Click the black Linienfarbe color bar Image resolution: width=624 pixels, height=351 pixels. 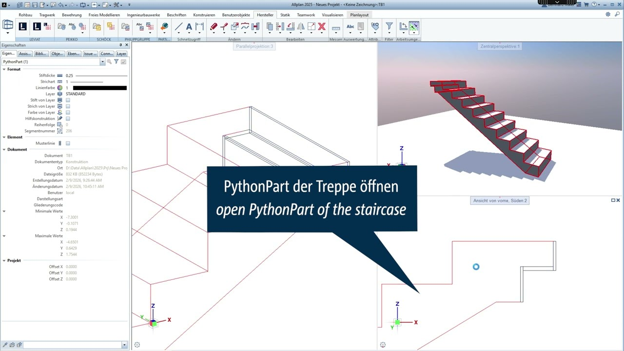[100, 88]
